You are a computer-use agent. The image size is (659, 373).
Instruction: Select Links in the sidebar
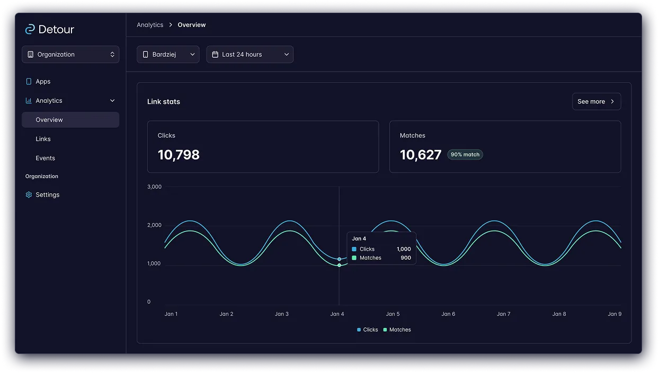point(43,139)
